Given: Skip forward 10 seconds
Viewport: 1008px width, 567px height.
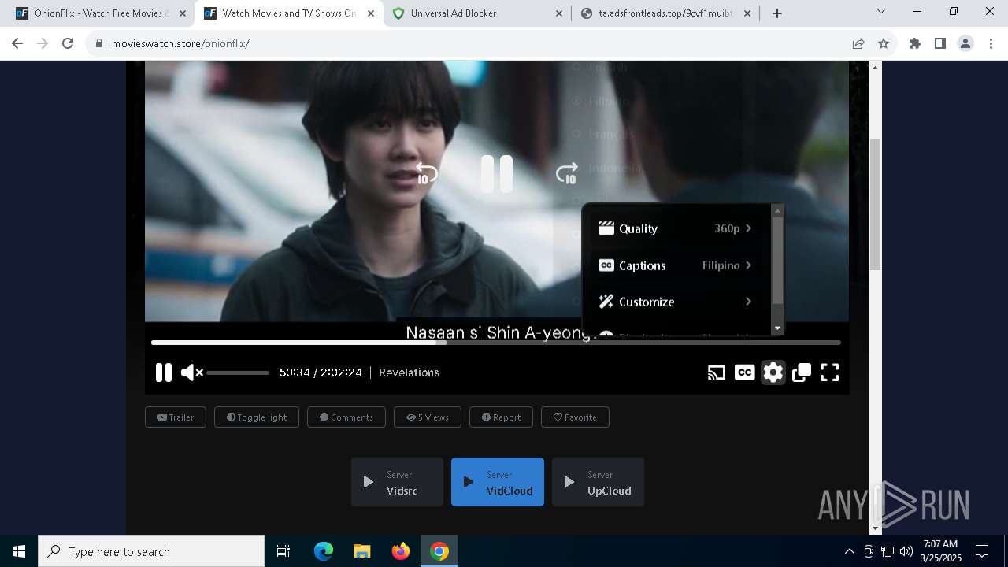Looking at the screenshot, I should pos(567,173).
